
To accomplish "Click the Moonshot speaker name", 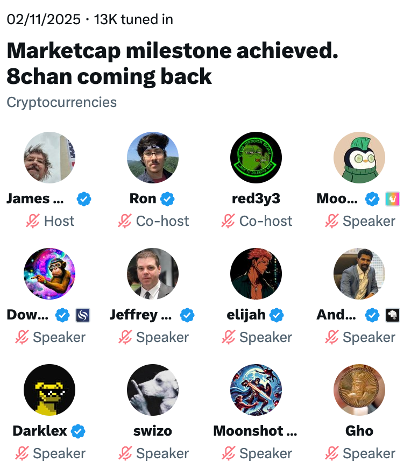I will pos(255,431).
